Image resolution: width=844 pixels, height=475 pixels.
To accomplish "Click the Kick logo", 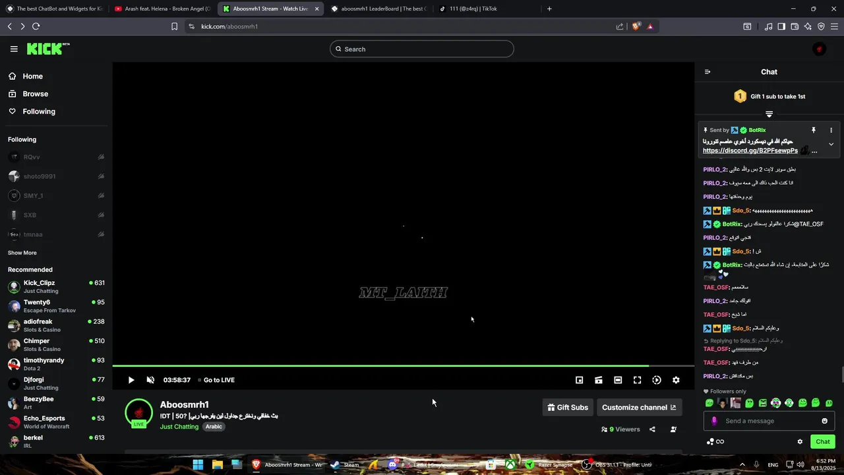I will coord(47,49).
